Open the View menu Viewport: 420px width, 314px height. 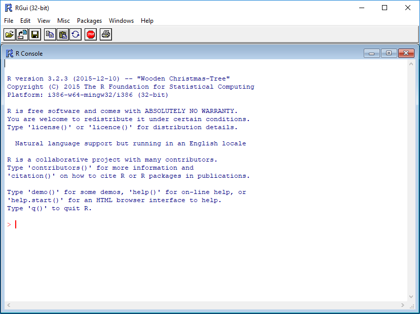(44, 21)
